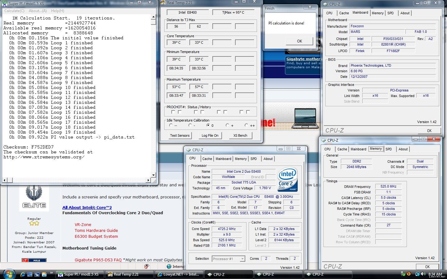The height and width of the screenshot is (279, 447).
Task: Click the network computers tray icon
Action: pyautogui.click(x=418, y=274)
